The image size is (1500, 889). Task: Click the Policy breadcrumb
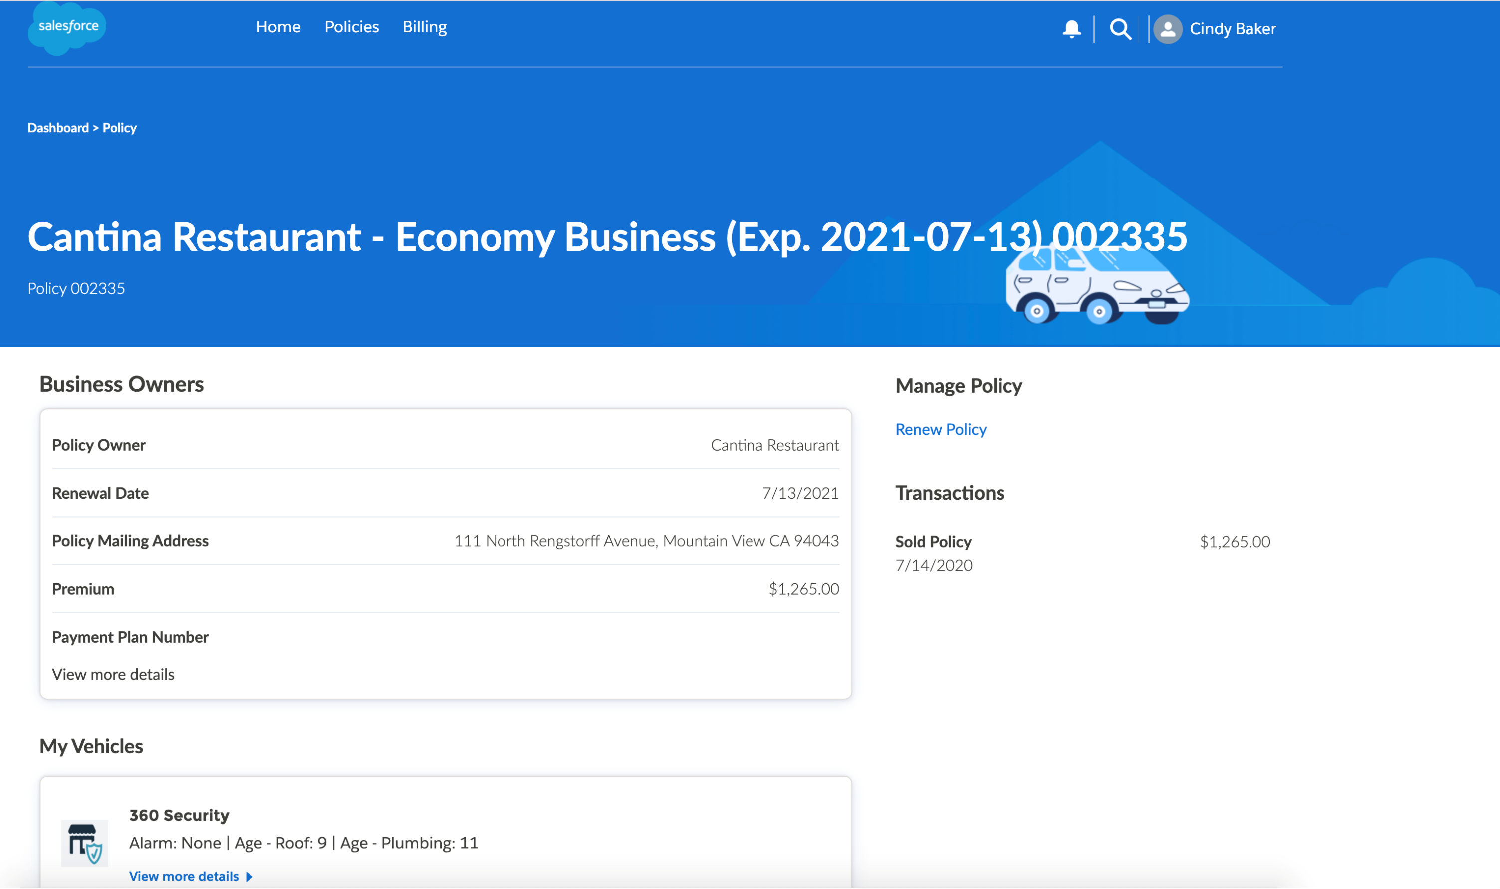point(119,128)
